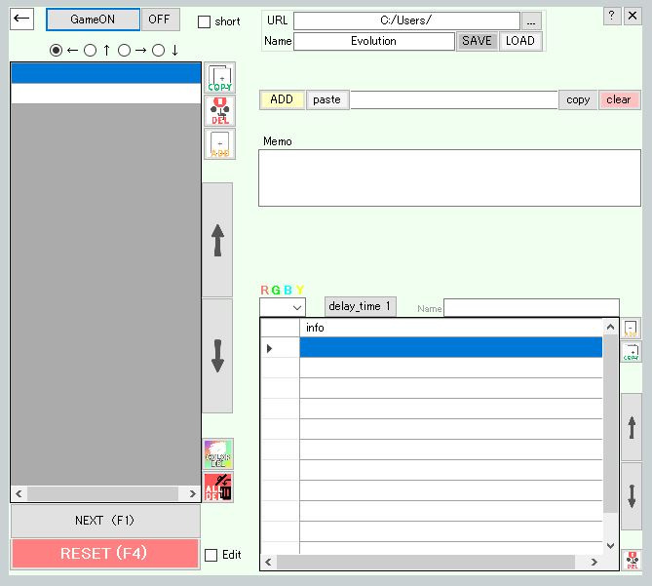Select the up arrow direction radio button
The height and width of the screenshot is (586, 652).
(x=91, y=51)
